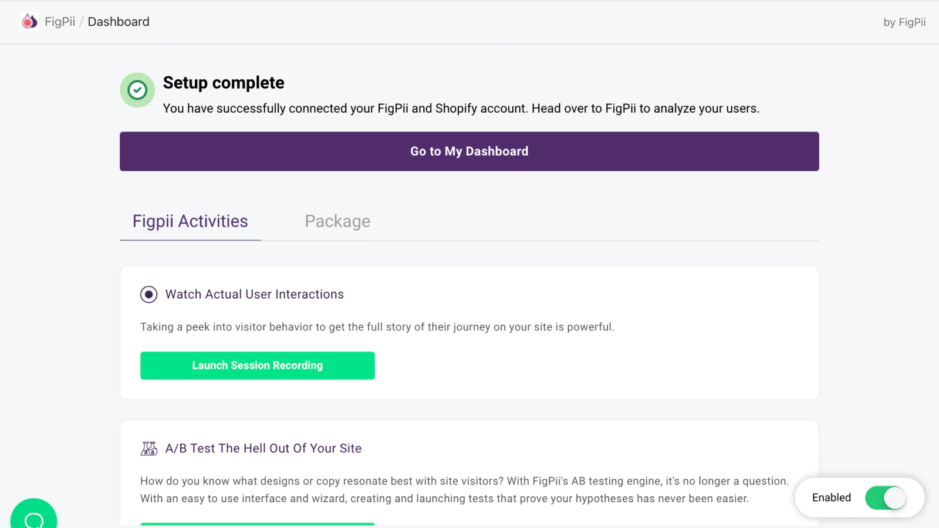
Task: Switch to the Figpii Activities tab
Action: coord(190,221)
